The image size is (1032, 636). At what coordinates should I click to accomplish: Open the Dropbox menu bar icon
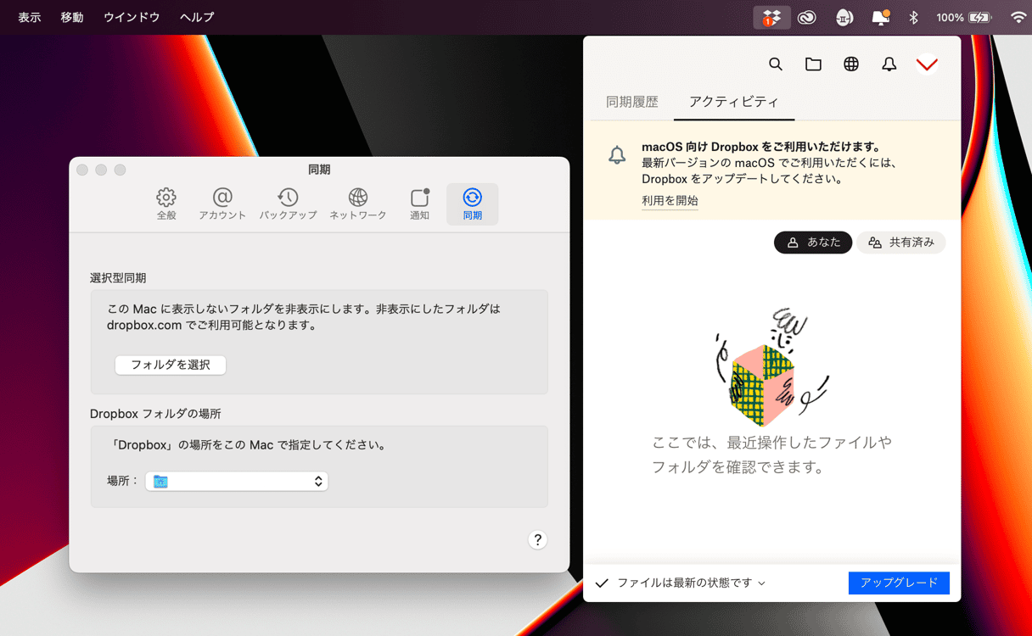[x=771, y=17]
